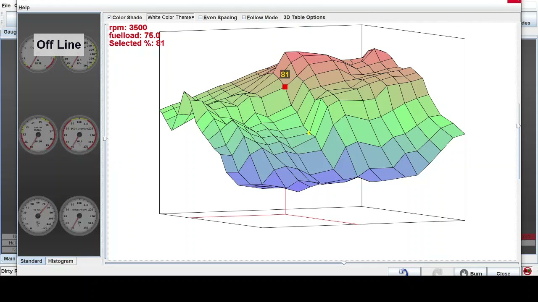Click the kPa gauge
The height and width of the screenshot is (302, 538).
click(x=79, y=52)
